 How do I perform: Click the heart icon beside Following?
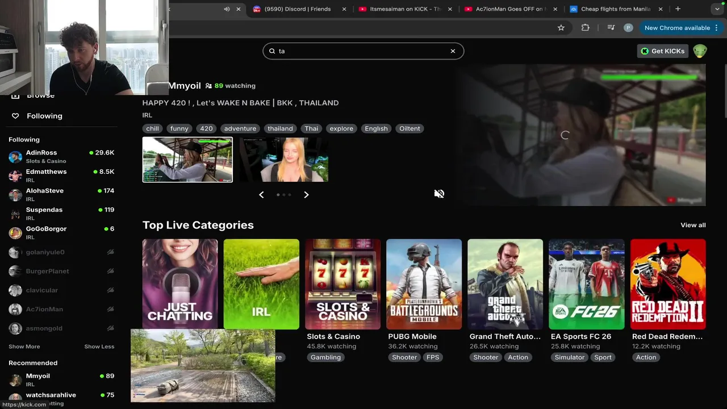tap(15, 116)
